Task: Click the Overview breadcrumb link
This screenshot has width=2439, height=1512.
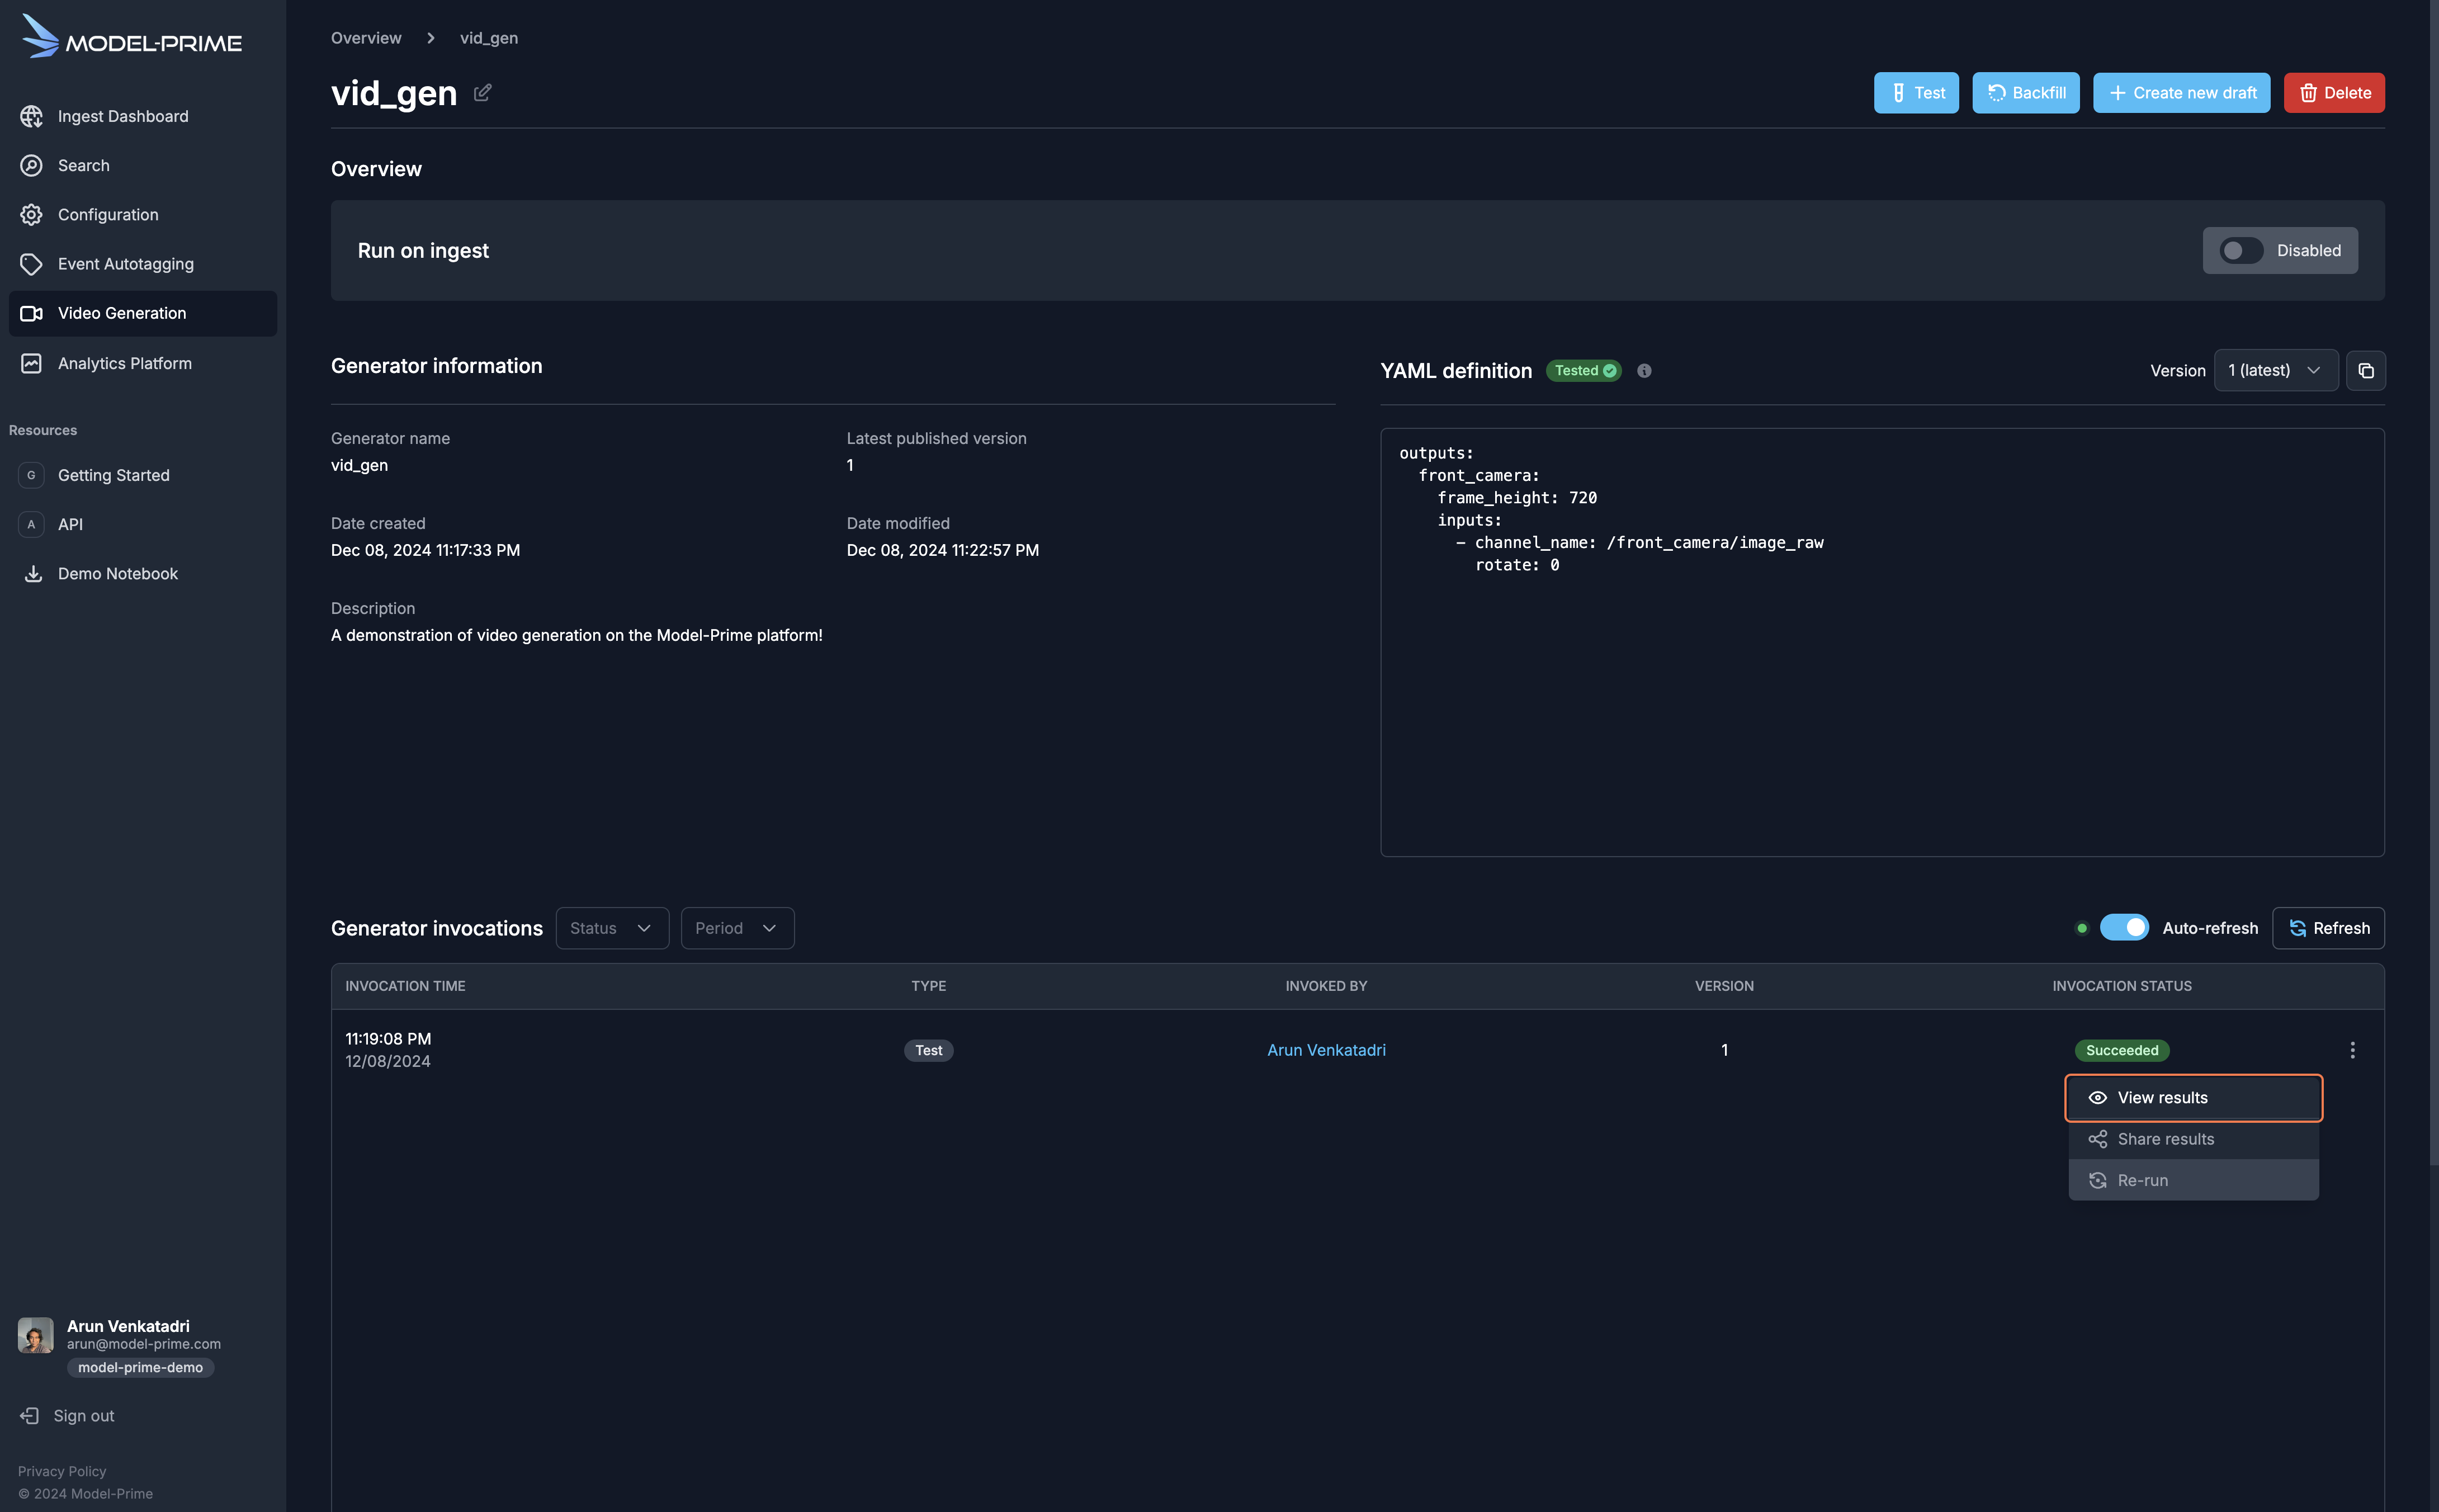Action: pos(366,38)
